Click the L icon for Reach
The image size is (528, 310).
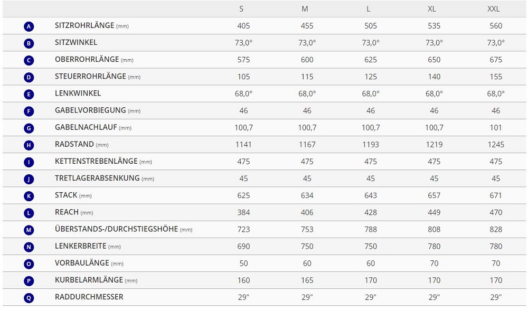29,213
